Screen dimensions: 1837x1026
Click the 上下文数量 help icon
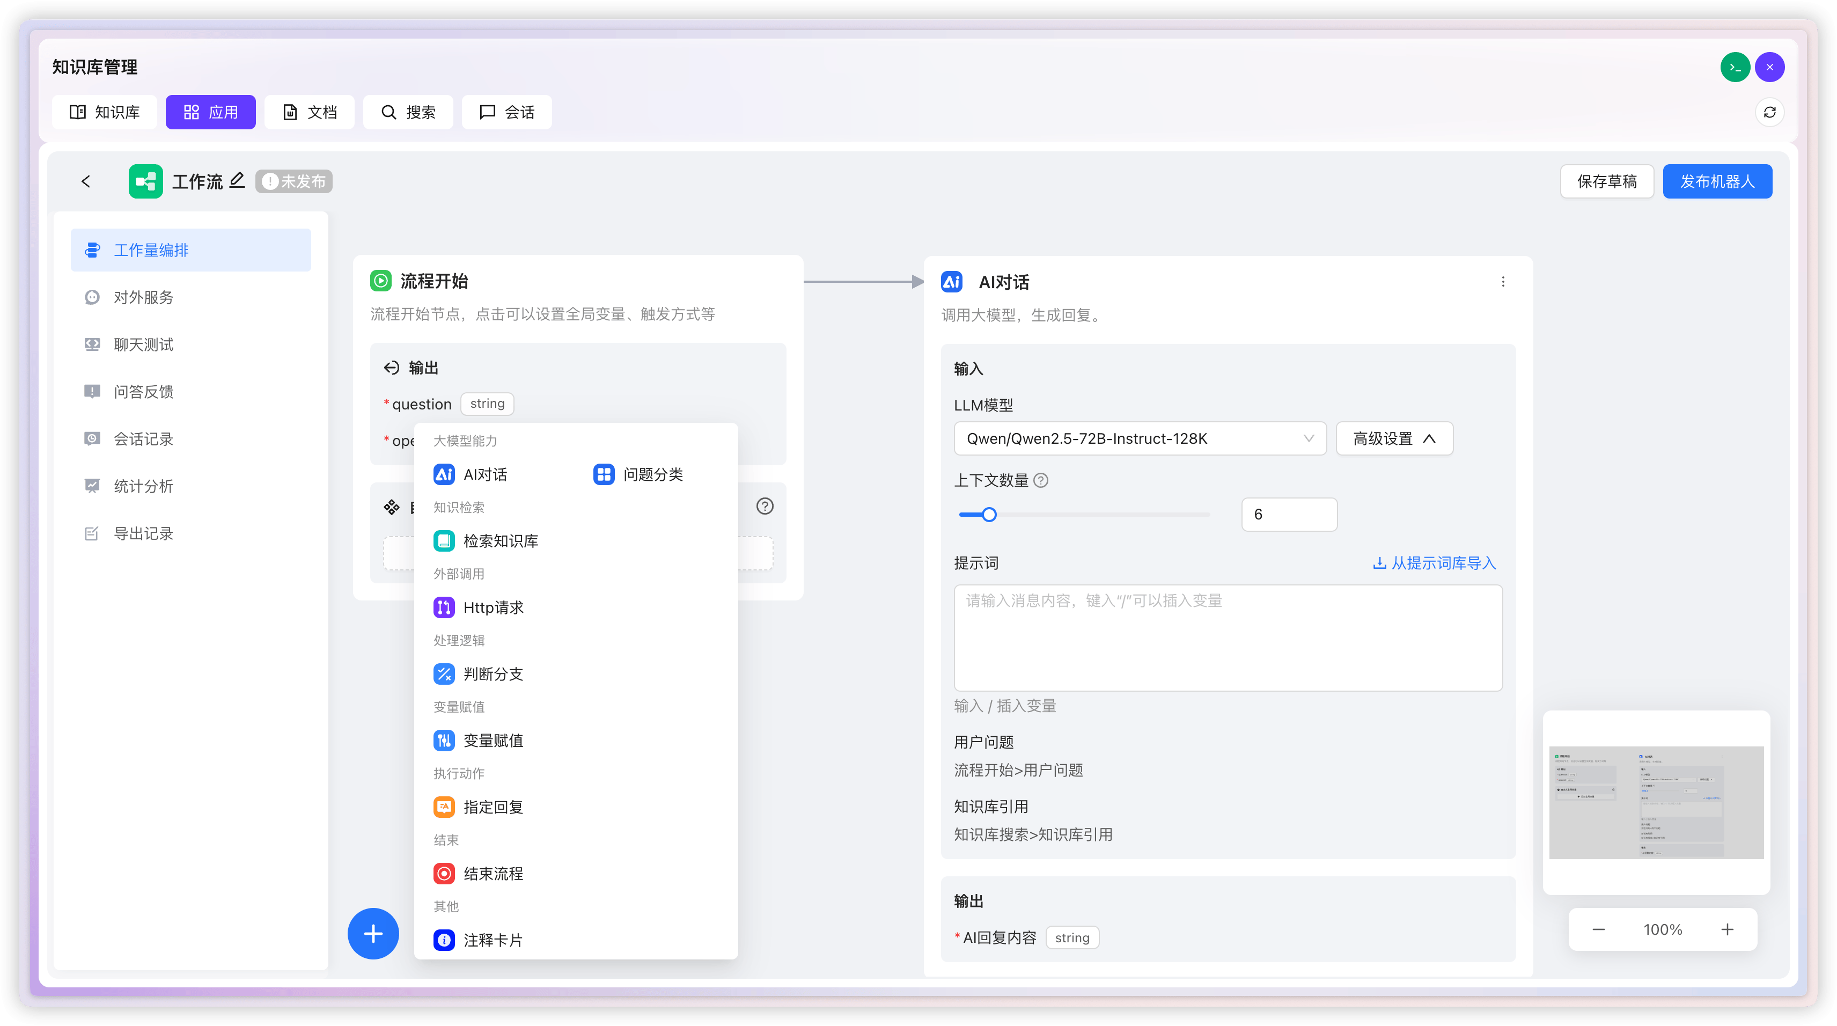click(1041, 480)
